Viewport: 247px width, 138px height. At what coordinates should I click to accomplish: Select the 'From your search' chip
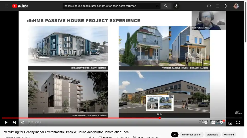tap(191, 135)
